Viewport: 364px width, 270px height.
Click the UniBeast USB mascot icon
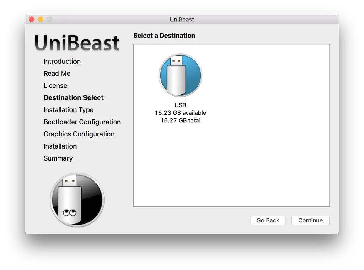click(x=77, y=200)
